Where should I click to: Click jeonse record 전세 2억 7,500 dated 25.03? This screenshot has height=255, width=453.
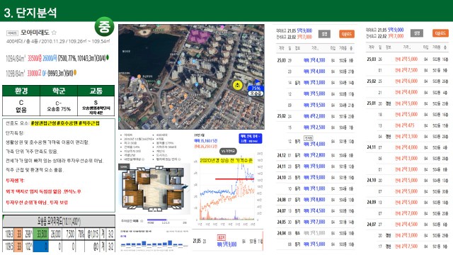point(406,70)
